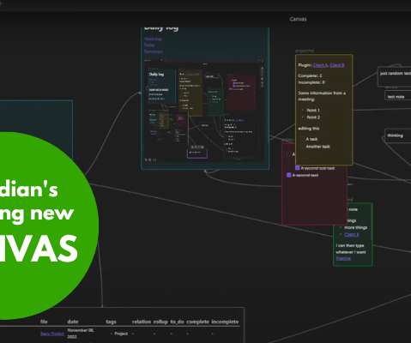This screenshot has height=343, width=411.
Task: Select the Canvas tab title
Action: (x=298, y=19)
